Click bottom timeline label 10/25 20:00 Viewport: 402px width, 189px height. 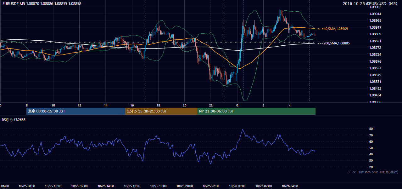184,186
